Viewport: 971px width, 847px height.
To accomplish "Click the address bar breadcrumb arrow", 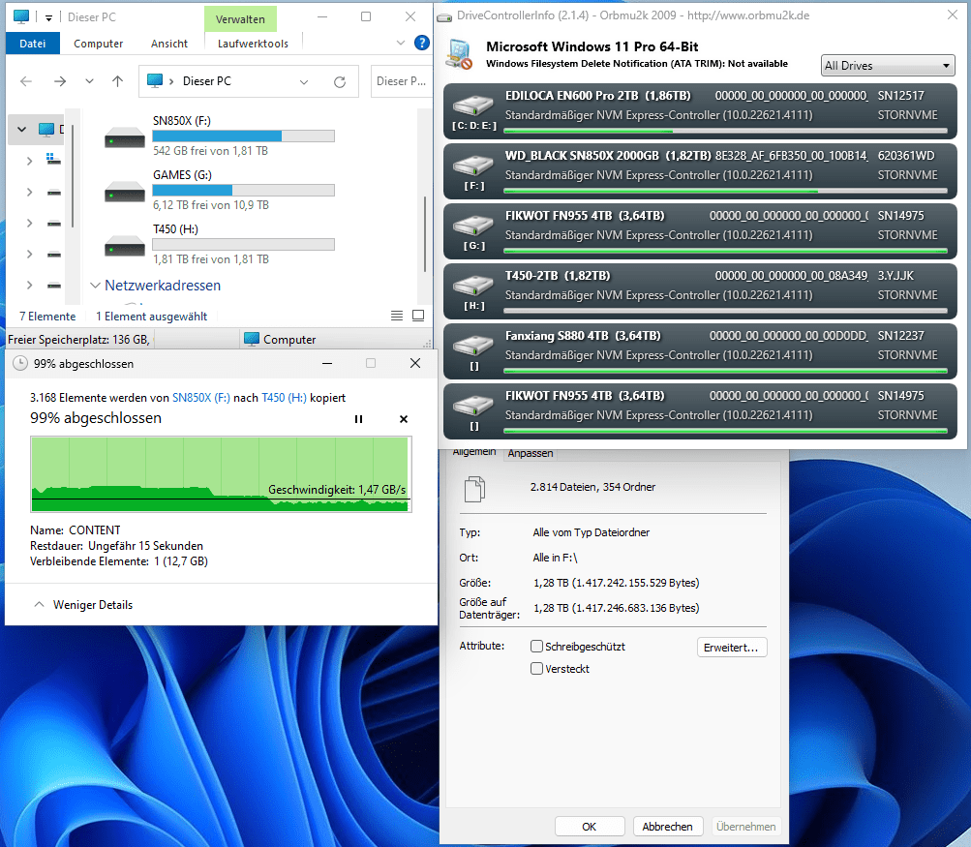I will tap(171, 81).
